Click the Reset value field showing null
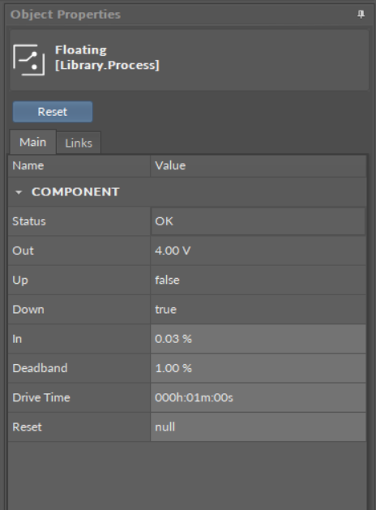Viewport: 376px width, 510px height. click(x=258, y=426)
